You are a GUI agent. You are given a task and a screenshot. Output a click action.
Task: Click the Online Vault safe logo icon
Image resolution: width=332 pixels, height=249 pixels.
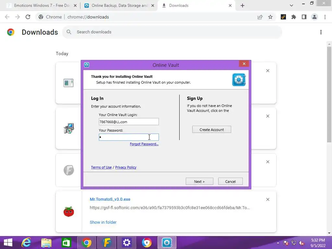pos(239,80)
